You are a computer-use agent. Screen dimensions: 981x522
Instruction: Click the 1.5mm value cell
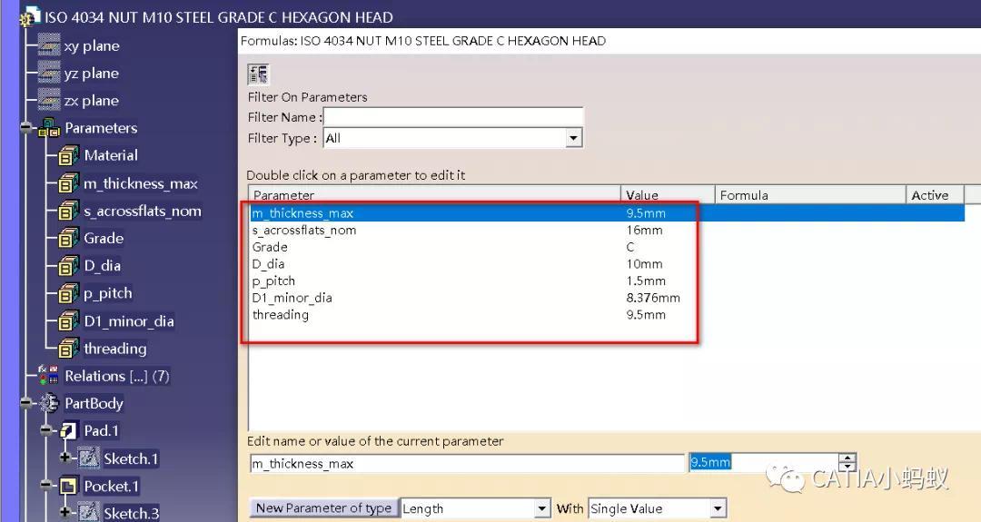[x=646, y=281]
